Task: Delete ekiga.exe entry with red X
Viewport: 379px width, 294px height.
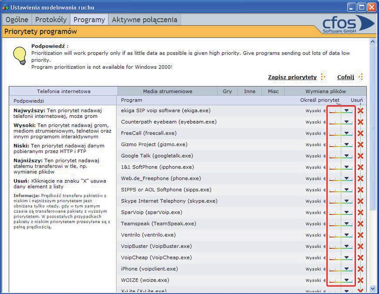Action: [x=360, y=110]
